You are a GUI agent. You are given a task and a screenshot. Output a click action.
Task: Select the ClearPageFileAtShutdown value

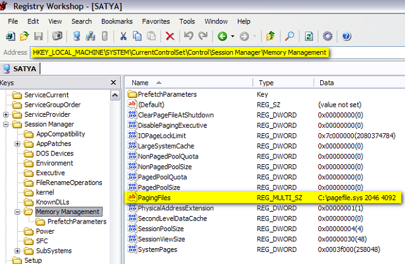click(x=176, y=115)
